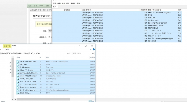
Task: Select 1.01 Spinning Out of Control in foobar2000
Action: click(x=117, y=23)
